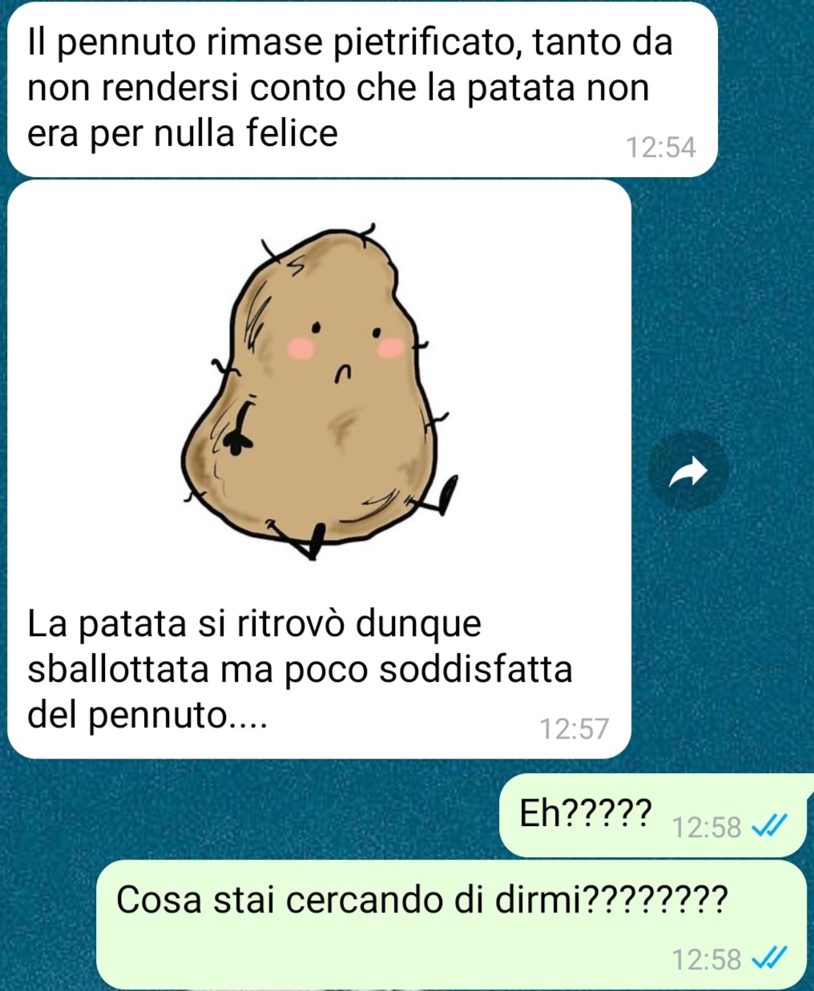The image size is (814, 991).
Task: Tap the 12:57 timestamp under the caption
Action: [x=574, y=729]
